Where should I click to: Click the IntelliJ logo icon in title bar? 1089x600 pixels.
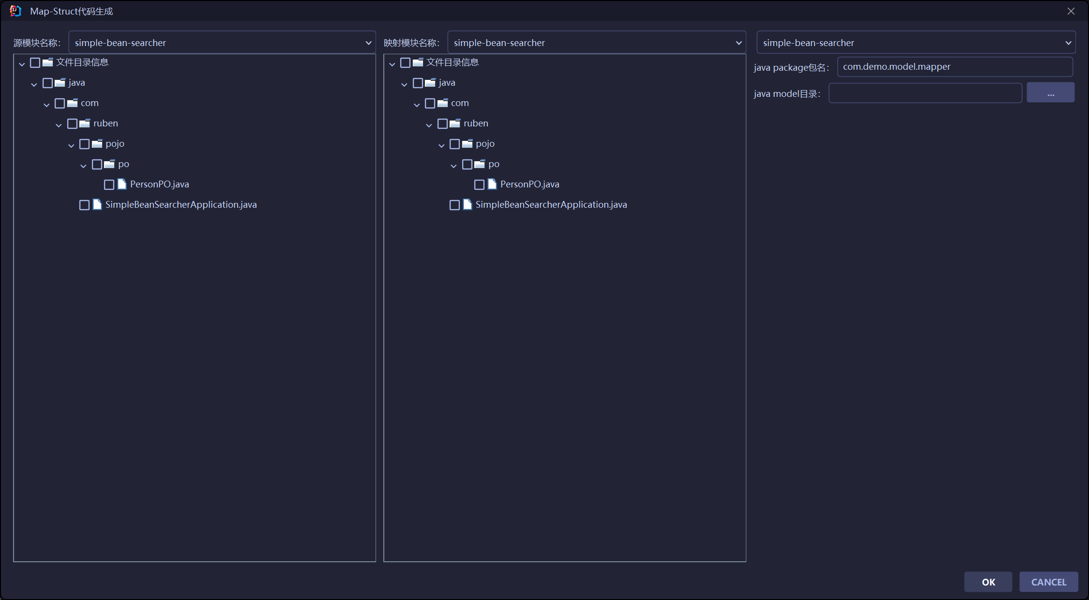[x=15, y=11]
